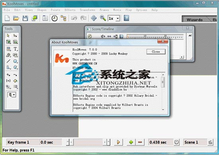Open the Effects menu
The height and width of the screenshot is (155, 219).
coord(70,10)
